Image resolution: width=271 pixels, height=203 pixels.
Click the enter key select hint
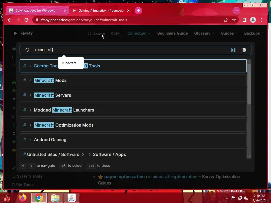63,166
